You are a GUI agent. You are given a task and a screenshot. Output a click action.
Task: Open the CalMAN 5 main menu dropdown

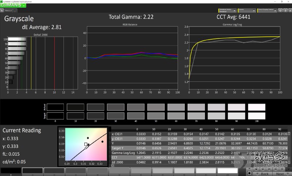13,5
